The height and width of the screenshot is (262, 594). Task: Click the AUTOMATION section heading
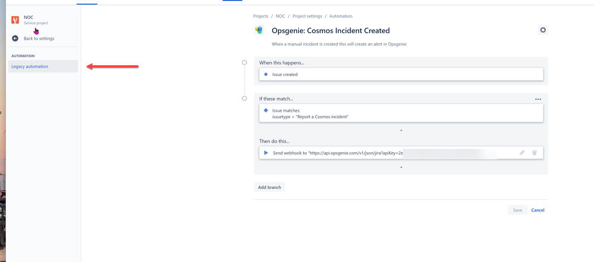pos(23,56)
